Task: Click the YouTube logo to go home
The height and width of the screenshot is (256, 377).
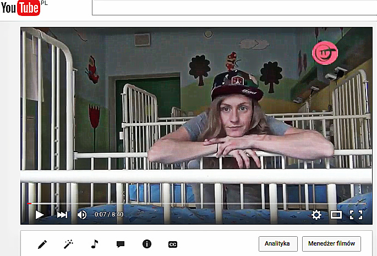Action: click(x=20, y=8)
